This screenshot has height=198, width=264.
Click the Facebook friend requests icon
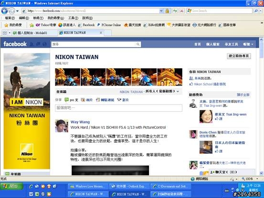click(x=32, y=44)
